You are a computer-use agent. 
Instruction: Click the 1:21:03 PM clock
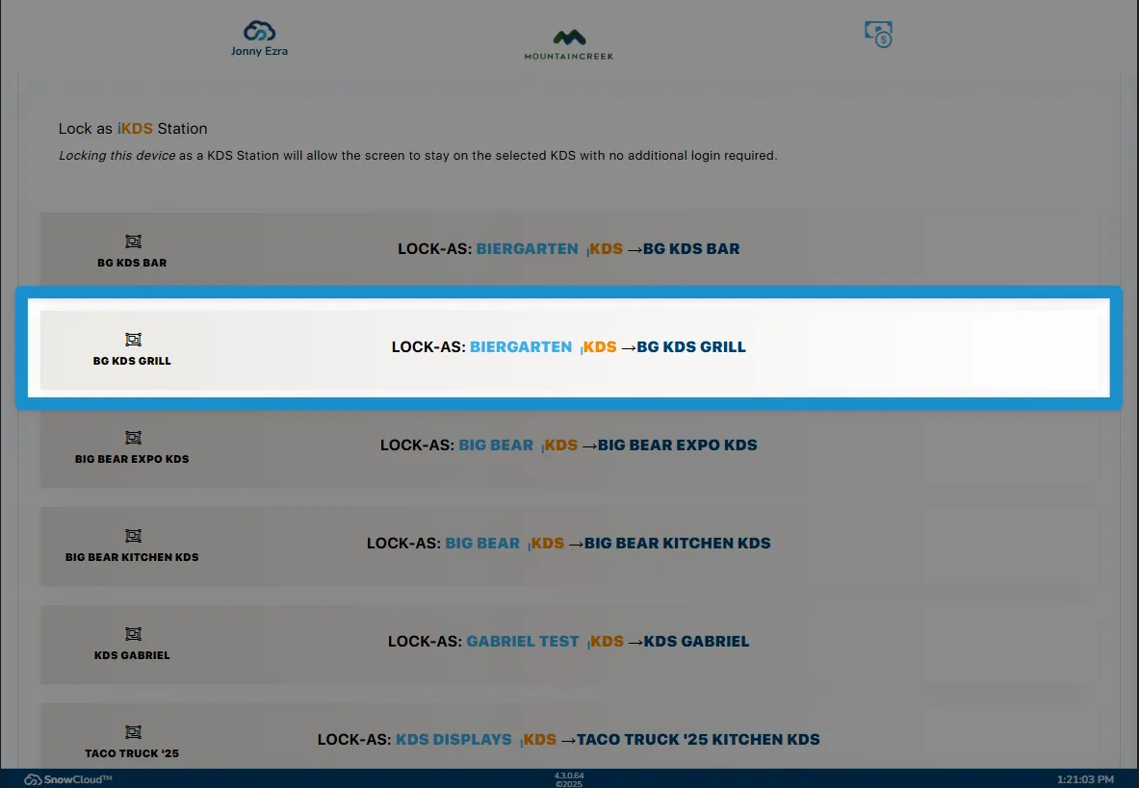click(1085, 779)
